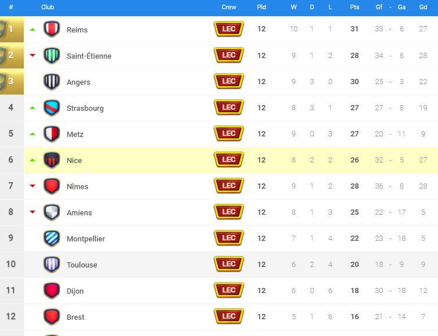This screenshot has height=336, width=438.
Task: Open the LEC crew badge on Nice's row
Action: (229, 160)
